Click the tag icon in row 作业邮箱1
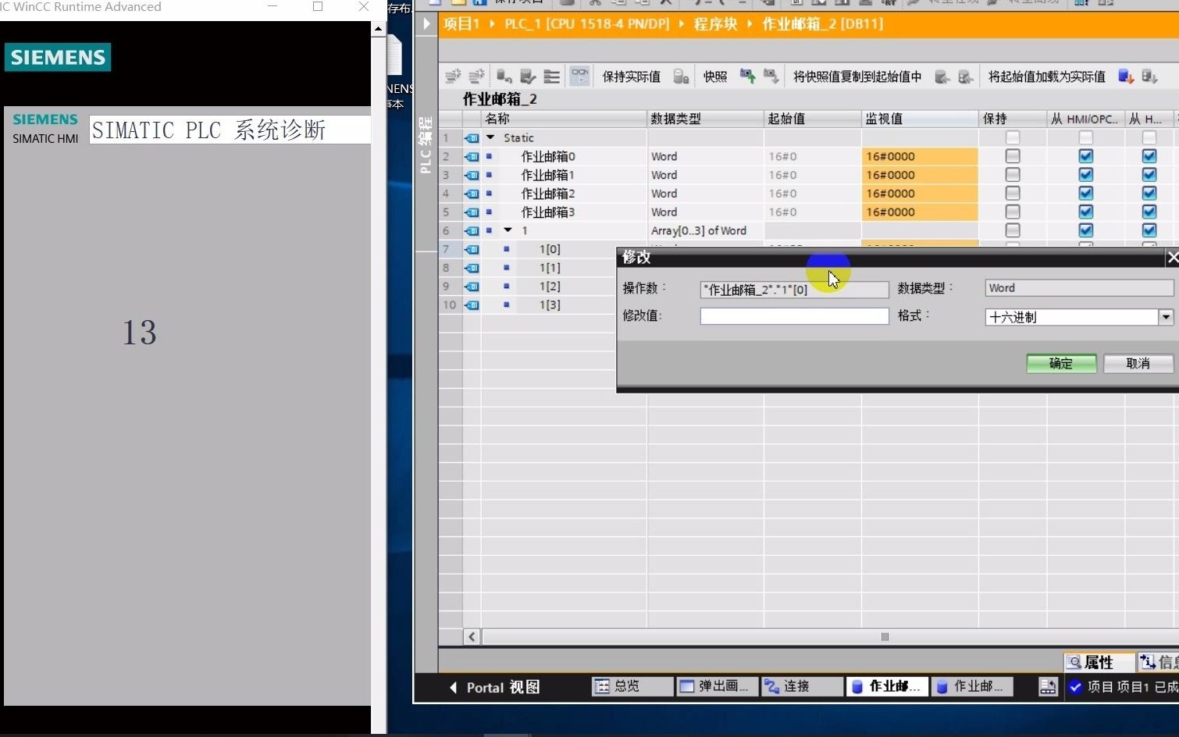 pos(472,175)
